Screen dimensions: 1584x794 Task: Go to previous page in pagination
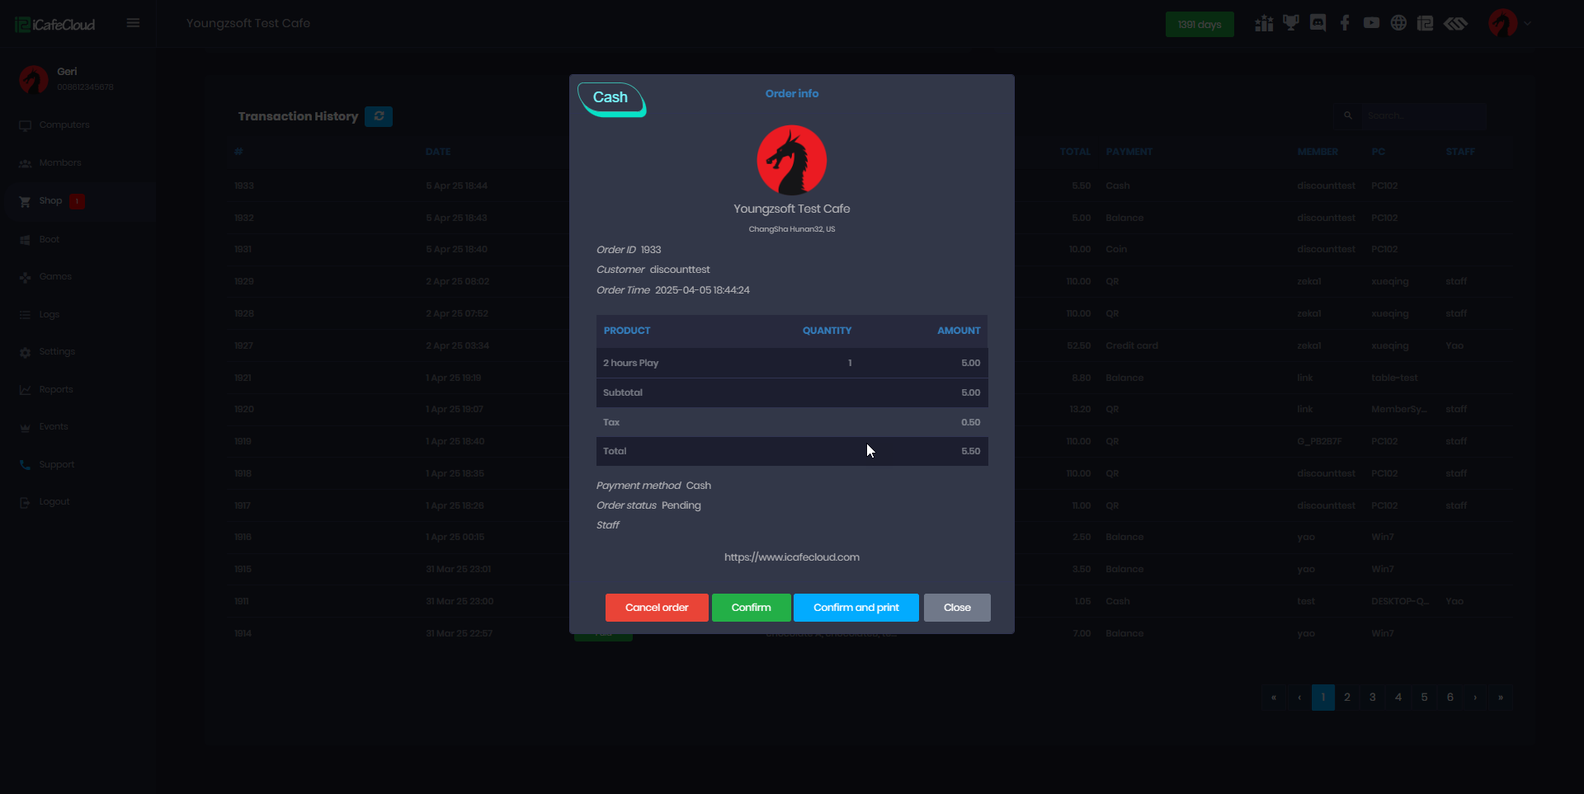click(x=1299, y=698)
